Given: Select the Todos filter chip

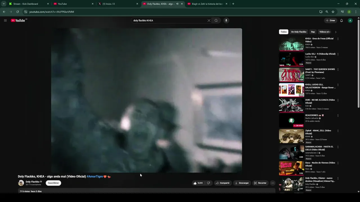Looking at the screenshot, I should pos(283,32).
